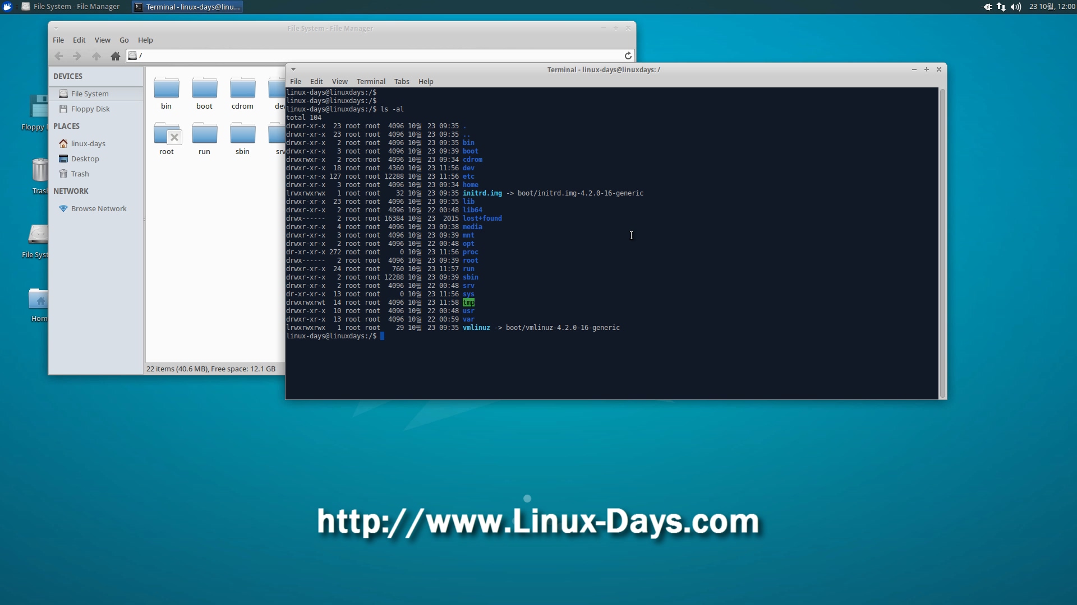The width and height of the screenshot is (1077, 605).
Task: Open View menu in File Manager
Action: (103, 40)
